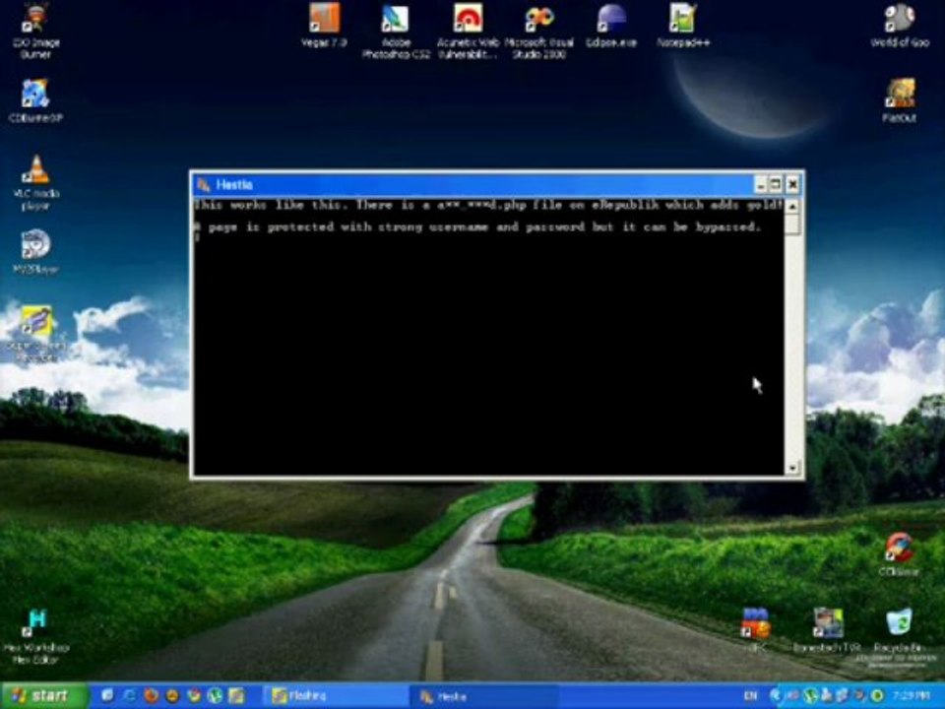This screenshot has width=945, height=709.
Task: Open the Vegas 7.0 desktop shortcut
Action: click(x=324, y=26)
